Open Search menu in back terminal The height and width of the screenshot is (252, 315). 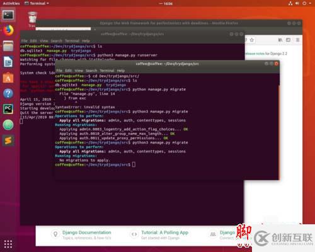[57, 41]
